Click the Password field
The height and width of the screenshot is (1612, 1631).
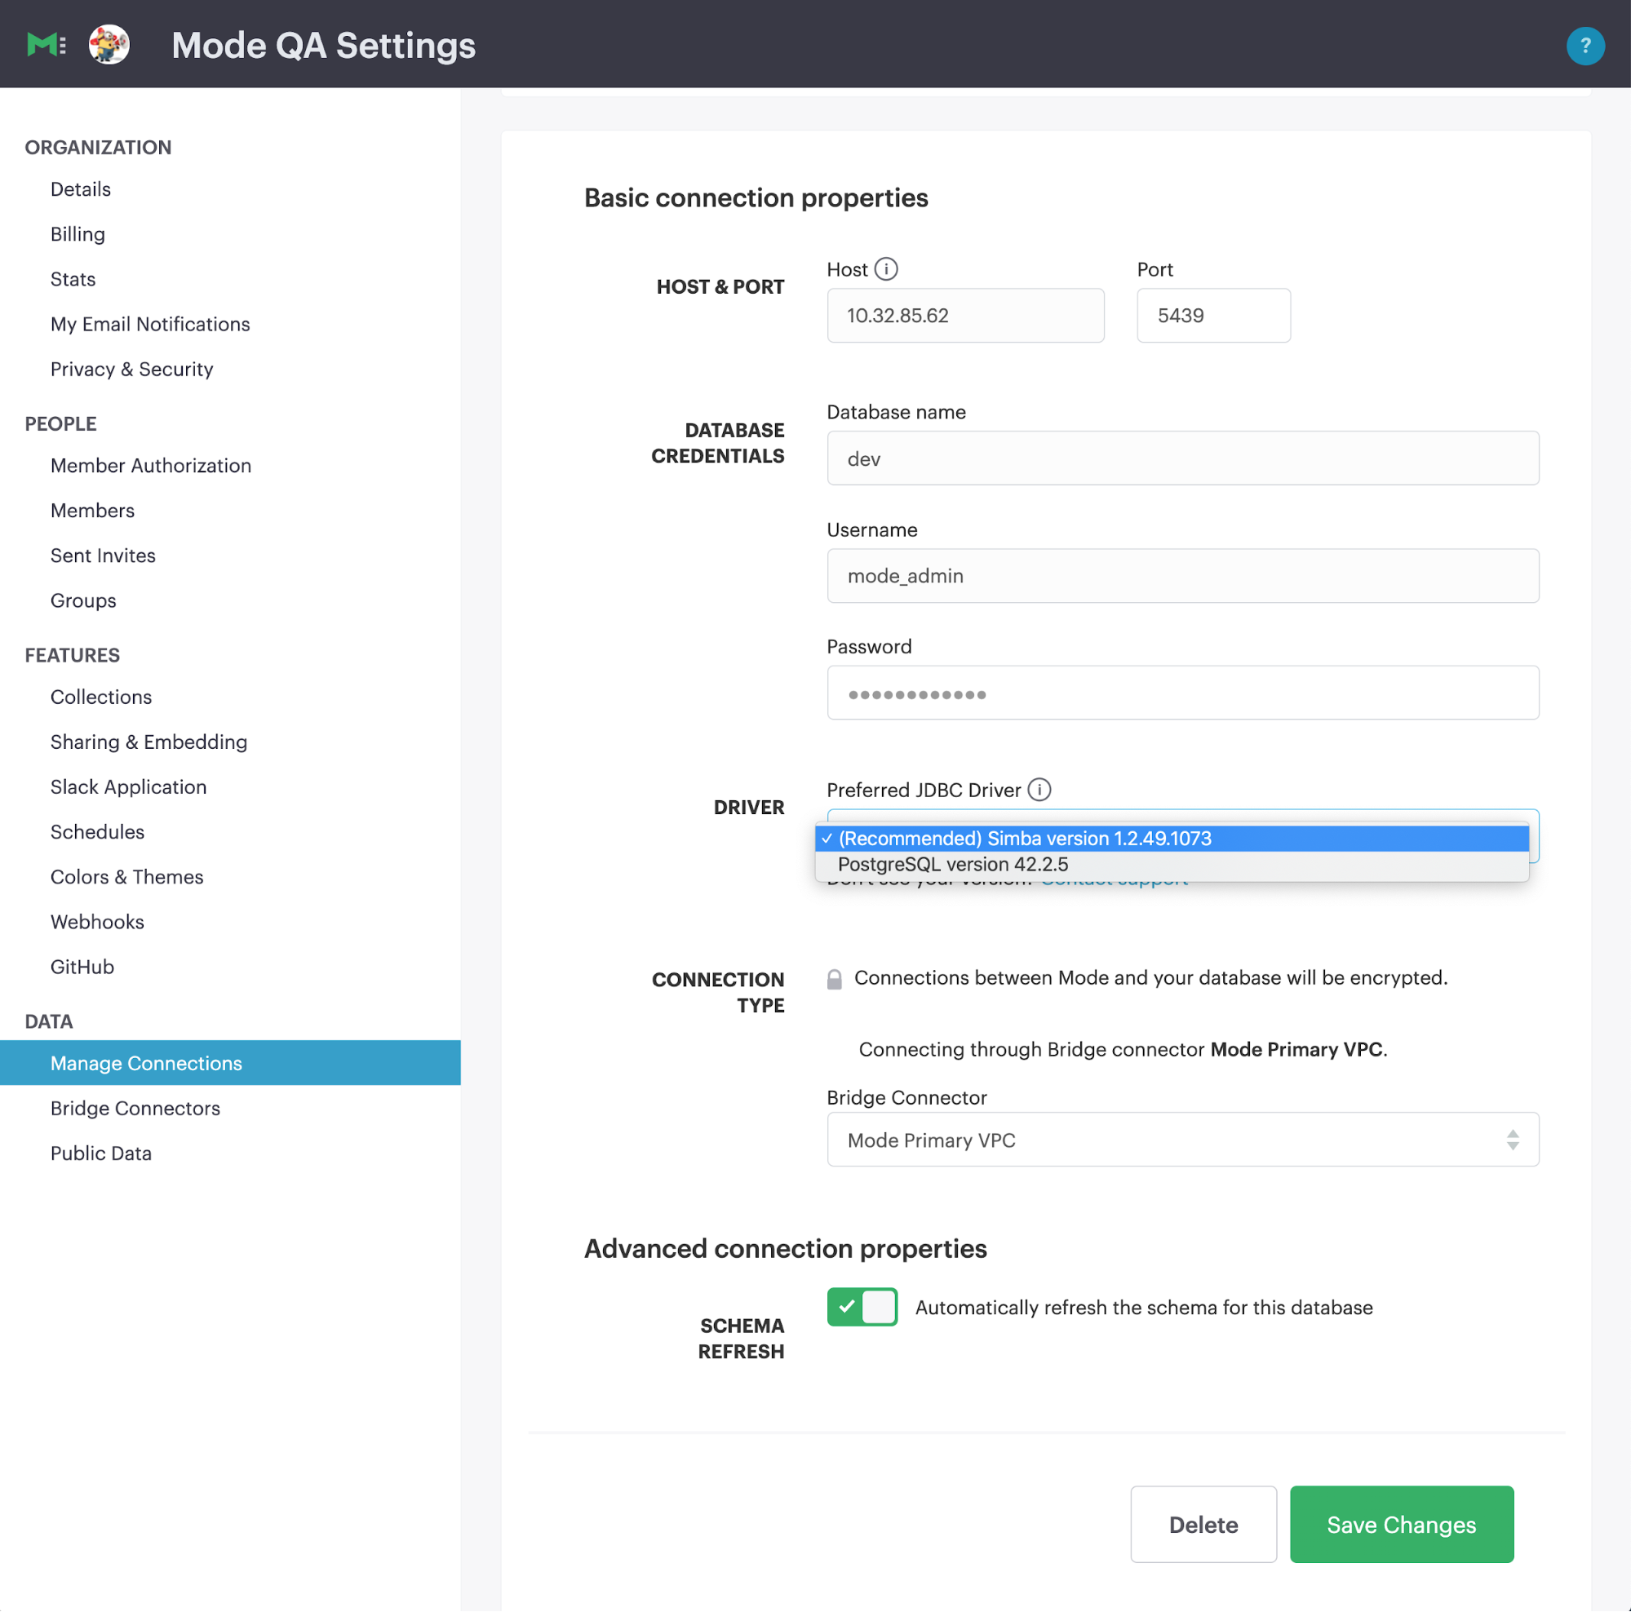pyautogui.click(x=1182, y=693)
